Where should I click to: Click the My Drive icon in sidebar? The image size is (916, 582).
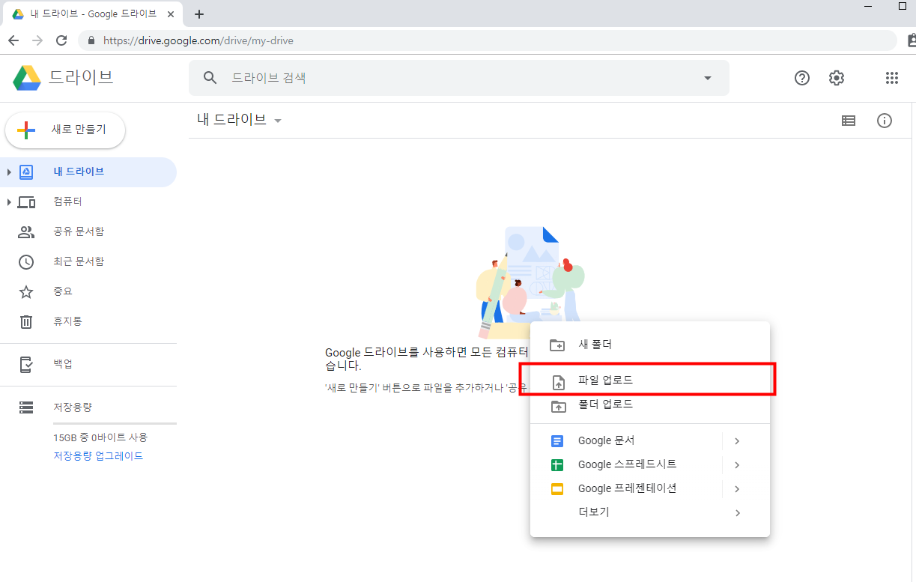[26, 172]
